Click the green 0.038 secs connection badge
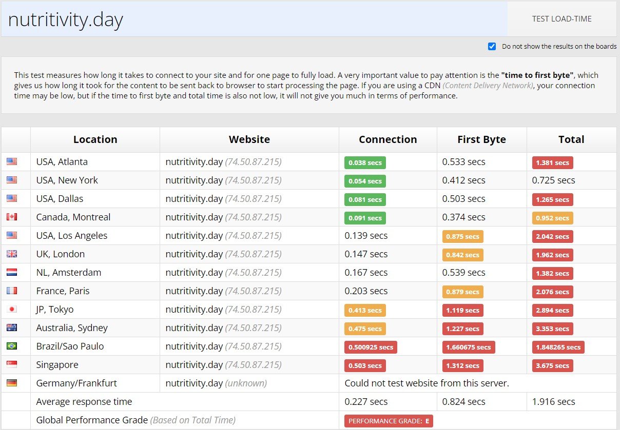This screenshot has width=620, height=430. pyautogui.click(x=365, y=162)
